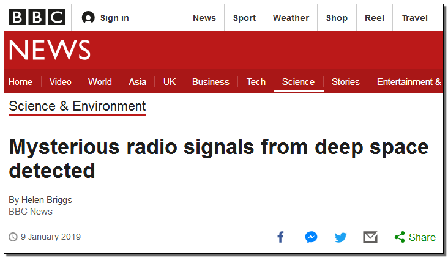Open the Entertainment & Arts tab
448x258 pixels.
click(409, 82)
